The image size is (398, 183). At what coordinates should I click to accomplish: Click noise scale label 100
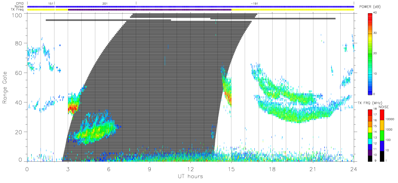(x=389, y=140)
